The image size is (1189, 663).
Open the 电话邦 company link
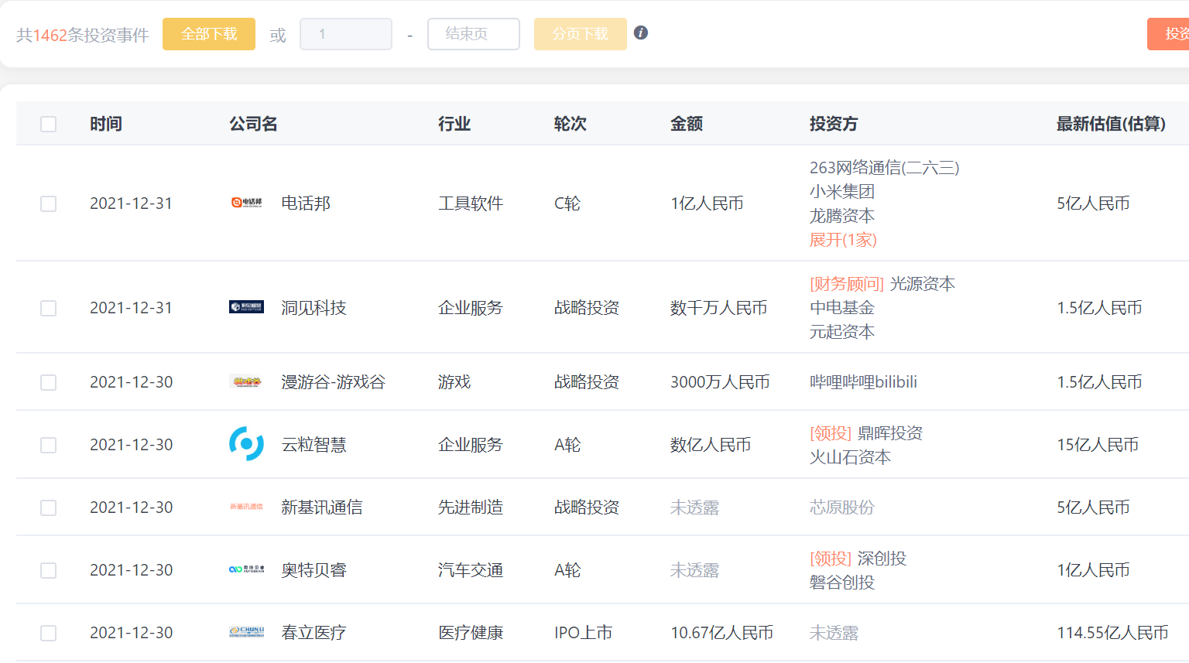click(x=306, y=203)
